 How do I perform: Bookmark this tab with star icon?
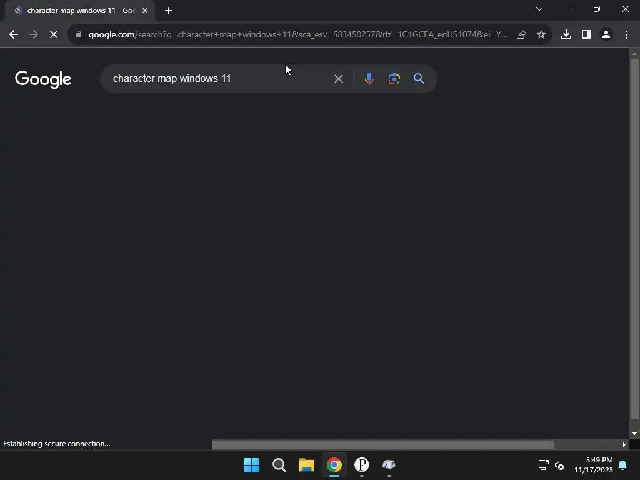pos(541,35)
